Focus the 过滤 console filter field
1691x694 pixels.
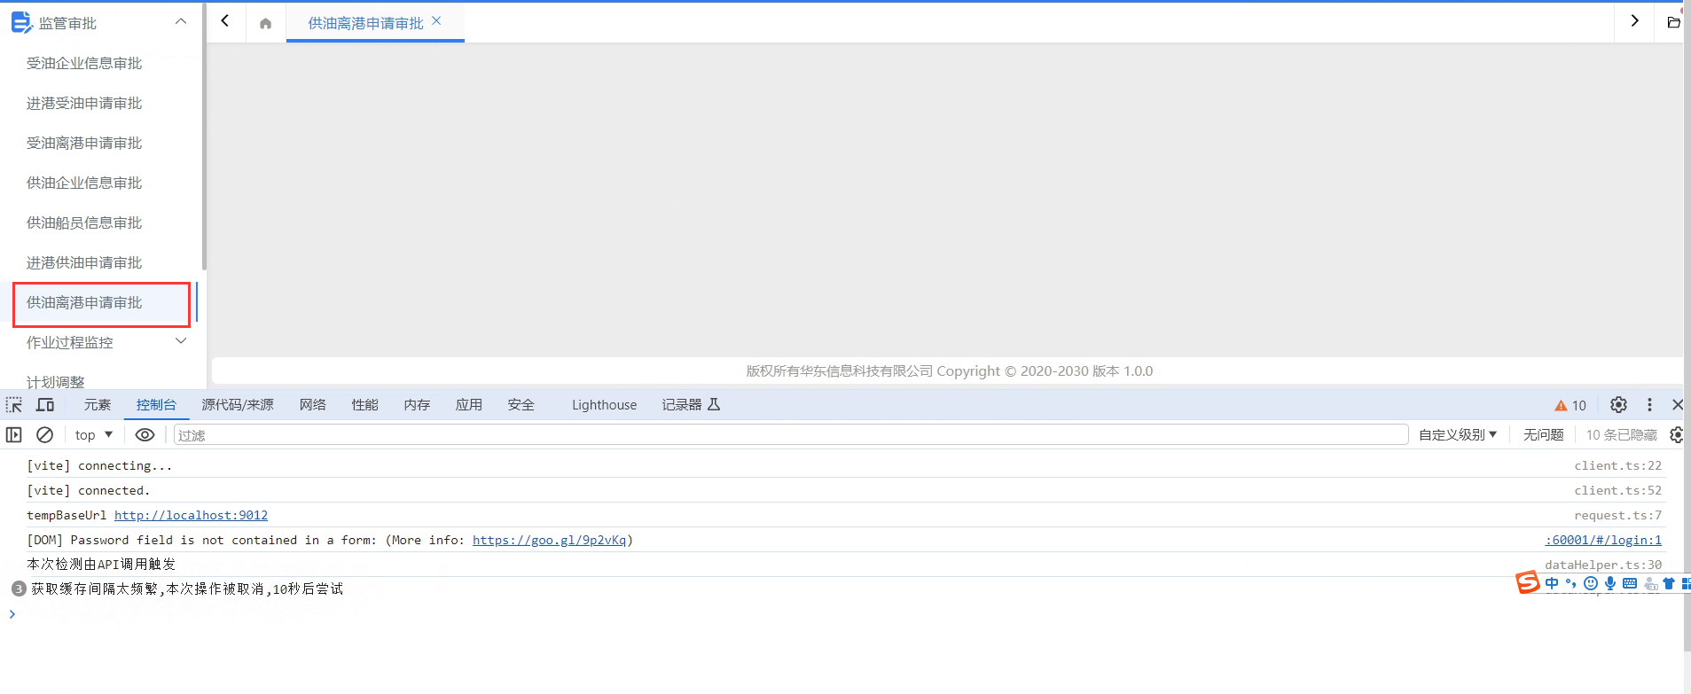pyautogui.click(x=791, y=435)
